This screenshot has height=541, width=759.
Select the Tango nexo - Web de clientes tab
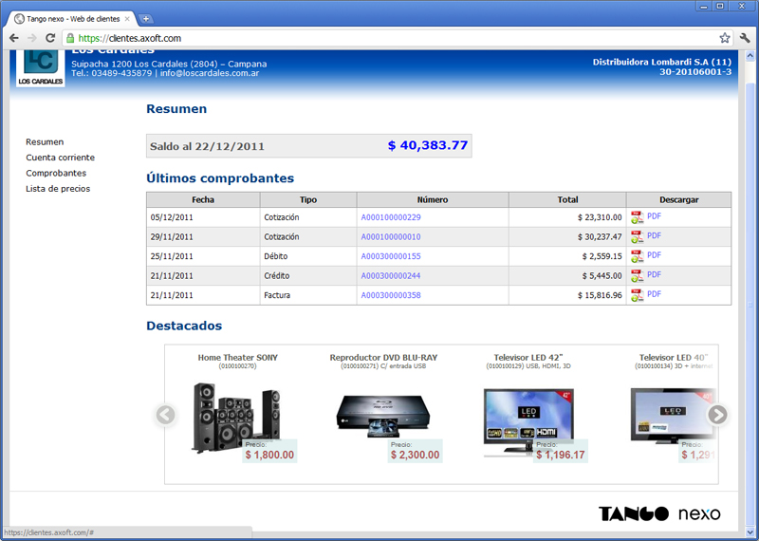point(73,19)
